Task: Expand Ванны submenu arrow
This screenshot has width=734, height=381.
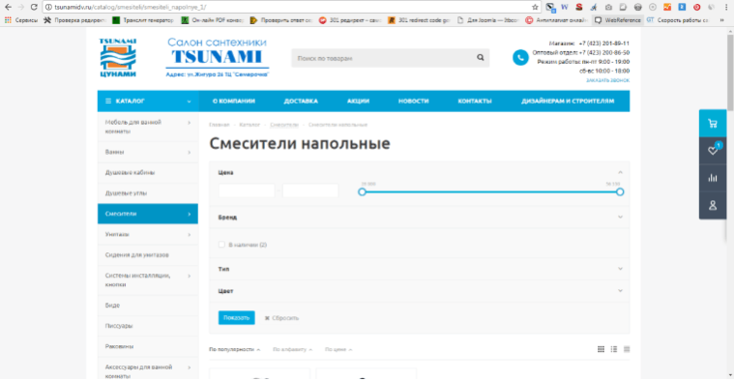Action: point(190,152)
